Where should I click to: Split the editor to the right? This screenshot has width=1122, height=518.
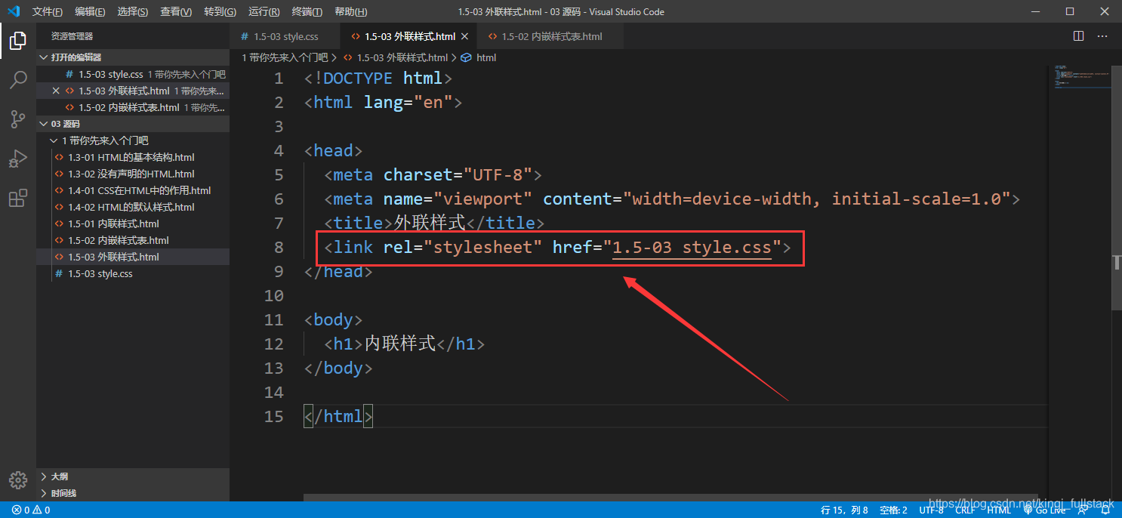point(1078,36)
